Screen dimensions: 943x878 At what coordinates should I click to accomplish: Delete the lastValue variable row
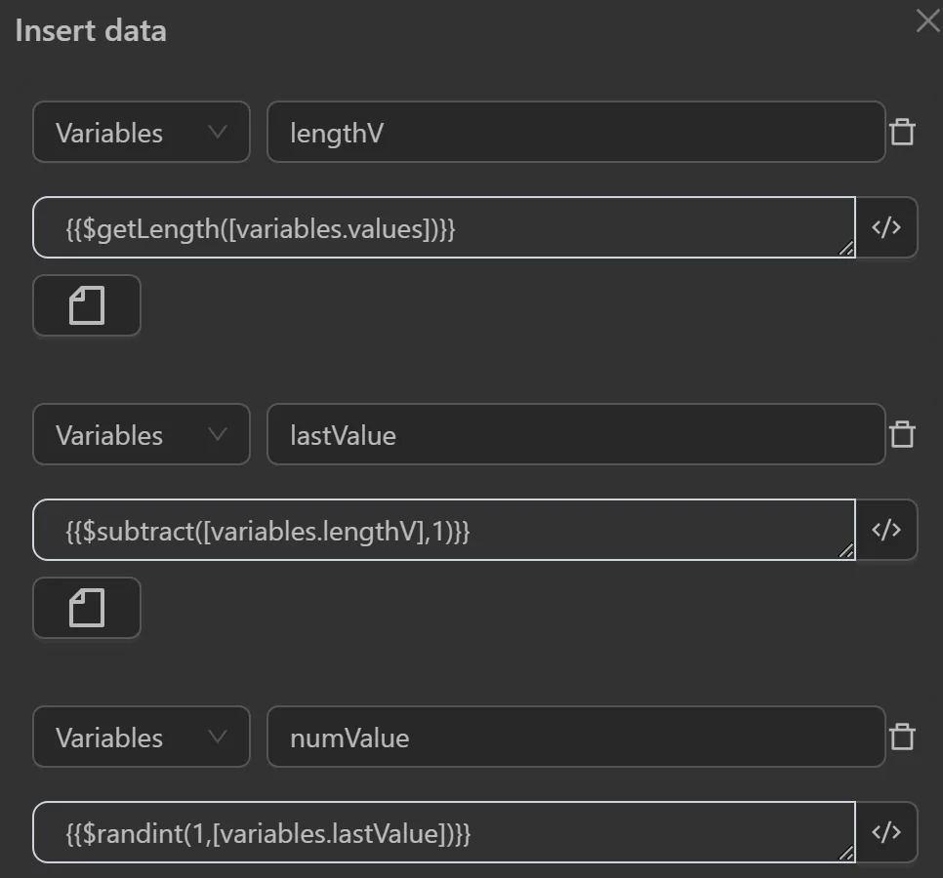click(x=902, y=434)
